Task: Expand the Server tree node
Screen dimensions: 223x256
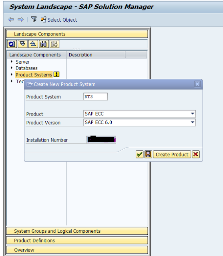Action: tap(12, 62)
